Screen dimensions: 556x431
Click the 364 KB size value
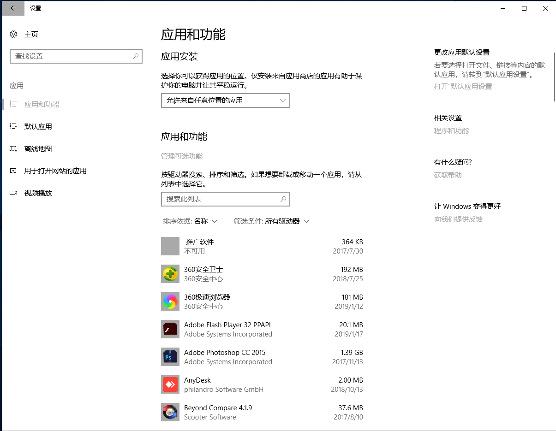point(352,242)
